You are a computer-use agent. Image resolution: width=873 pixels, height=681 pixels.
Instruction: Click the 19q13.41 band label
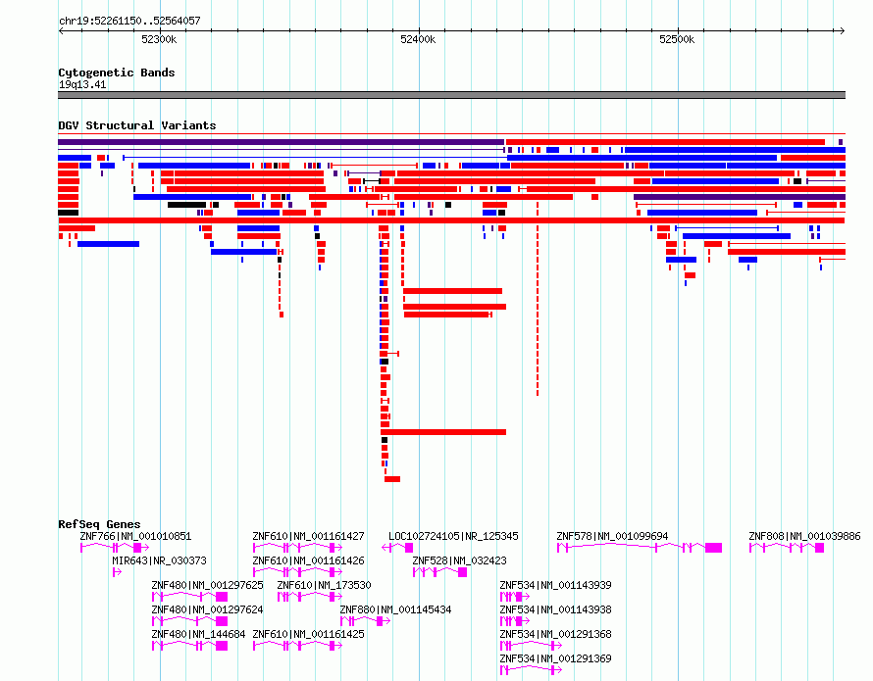[82, 84]
